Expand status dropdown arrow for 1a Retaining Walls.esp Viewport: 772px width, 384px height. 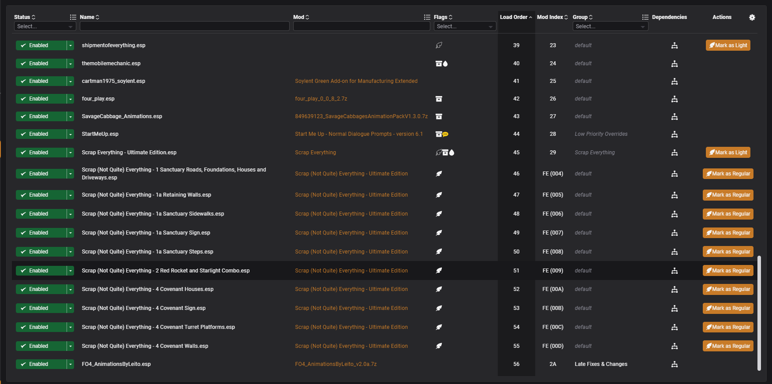[71, 195]
